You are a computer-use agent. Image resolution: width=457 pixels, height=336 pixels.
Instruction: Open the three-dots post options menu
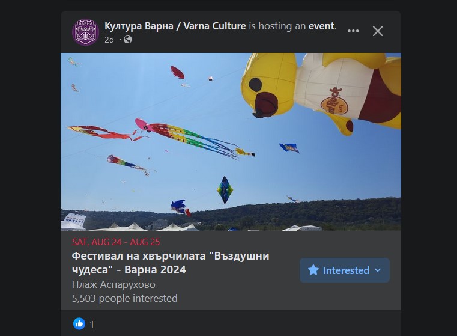click(x=353, y=31)
